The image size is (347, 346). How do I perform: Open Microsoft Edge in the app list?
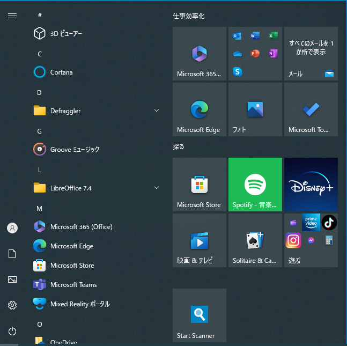click(x=95, y=246)
